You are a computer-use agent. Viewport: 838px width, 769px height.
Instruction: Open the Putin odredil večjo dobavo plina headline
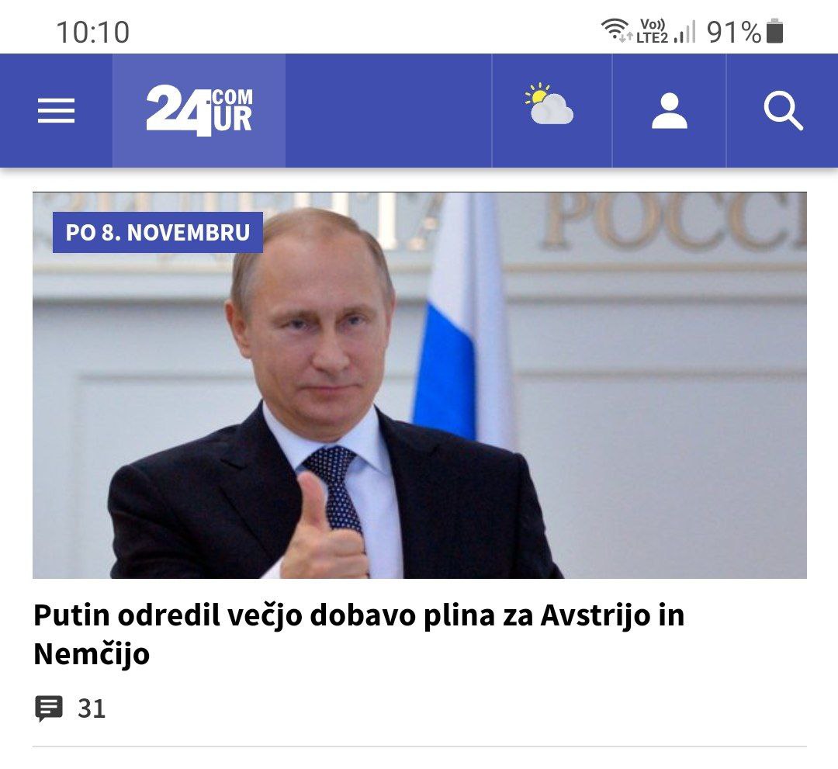358,634
